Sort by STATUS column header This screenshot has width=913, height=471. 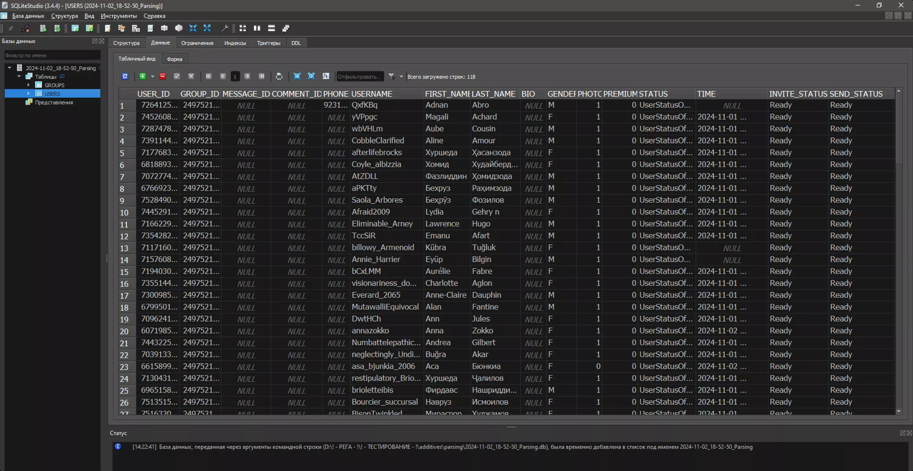(x=666, y=94)
